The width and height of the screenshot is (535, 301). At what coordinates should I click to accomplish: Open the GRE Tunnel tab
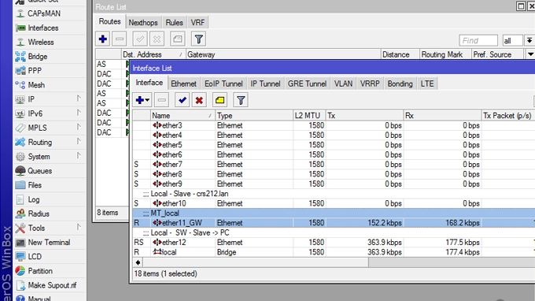307,84
